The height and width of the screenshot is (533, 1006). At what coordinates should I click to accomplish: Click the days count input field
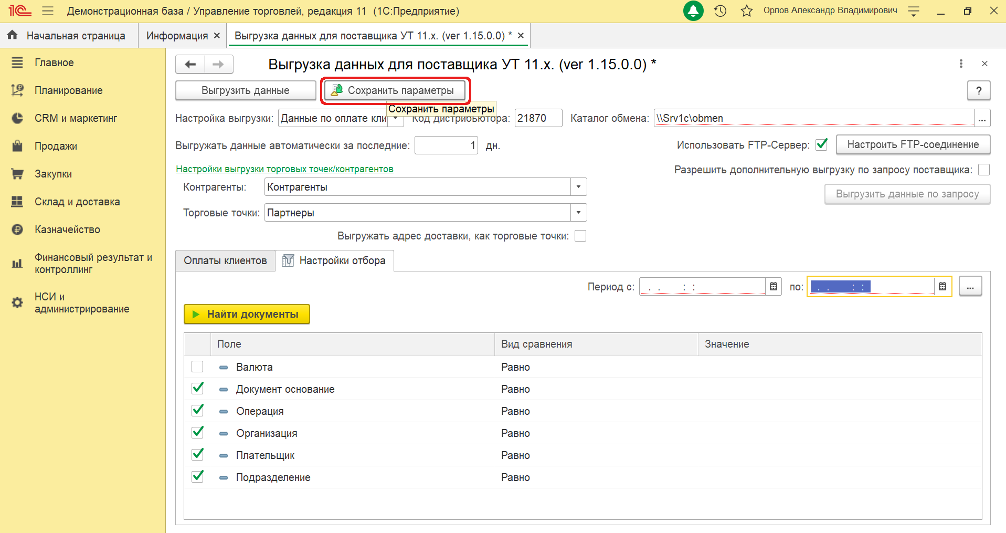(x=447, y=145)
